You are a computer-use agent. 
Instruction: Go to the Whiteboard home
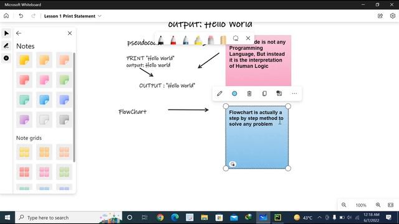[x=6, y=16]
